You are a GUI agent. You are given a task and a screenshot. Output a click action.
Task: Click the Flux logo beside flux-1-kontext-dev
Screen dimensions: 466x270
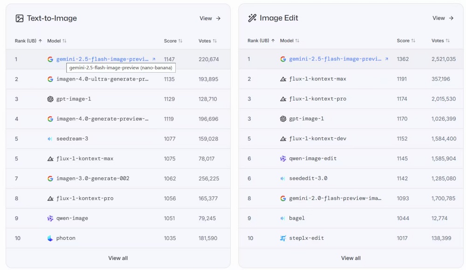tap(283, 139)
